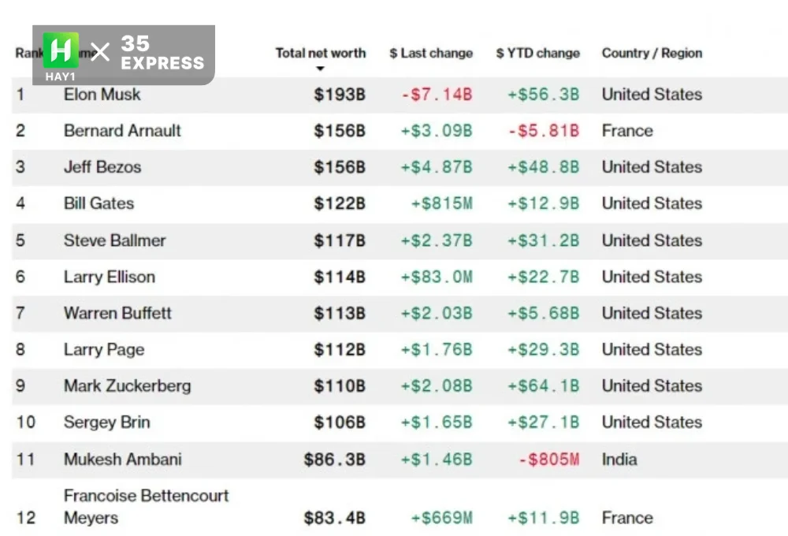The width and height of the screenshot is (788, 536).
Task: Open Bill Gates entry
Action: (99, 203)
